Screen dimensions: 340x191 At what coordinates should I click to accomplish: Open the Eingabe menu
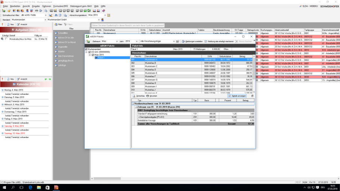click(x=36, y=6)
